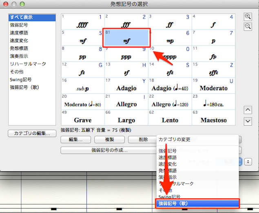Select the Lento tempo cell

tap(170, 117)
